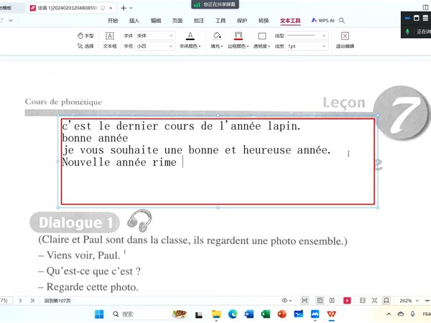
Task: Switch to the 页面 tab
Action: (177, 21)
